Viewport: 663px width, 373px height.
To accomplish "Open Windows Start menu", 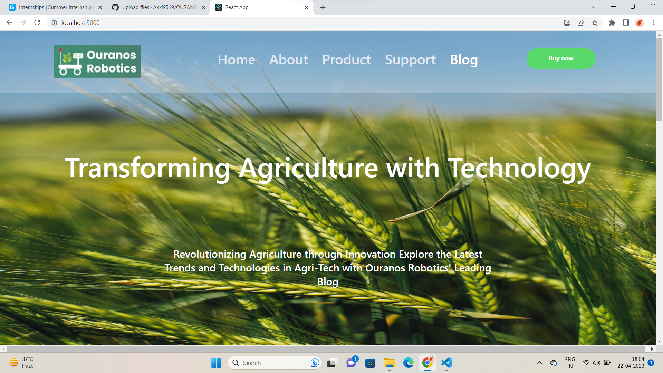I will [x=216, y=363].
